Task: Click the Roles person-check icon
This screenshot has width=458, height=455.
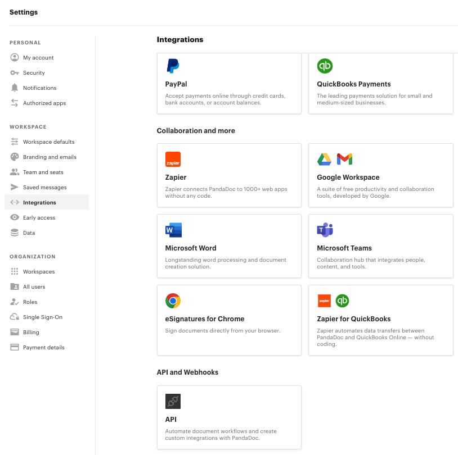Action: pyautogui.click(x=15, y=302)
